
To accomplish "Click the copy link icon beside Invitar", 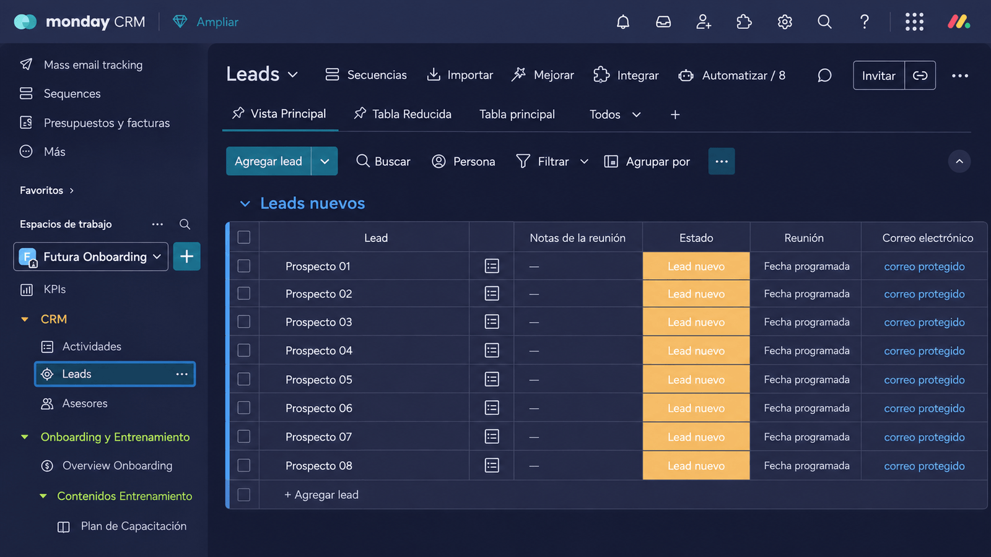I will click(x=920, y=76).
